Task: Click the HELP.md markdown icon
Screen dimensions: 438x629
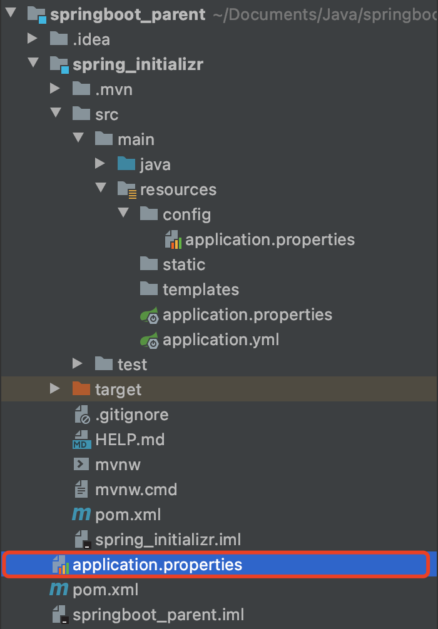Action: [x=81, y=440]
